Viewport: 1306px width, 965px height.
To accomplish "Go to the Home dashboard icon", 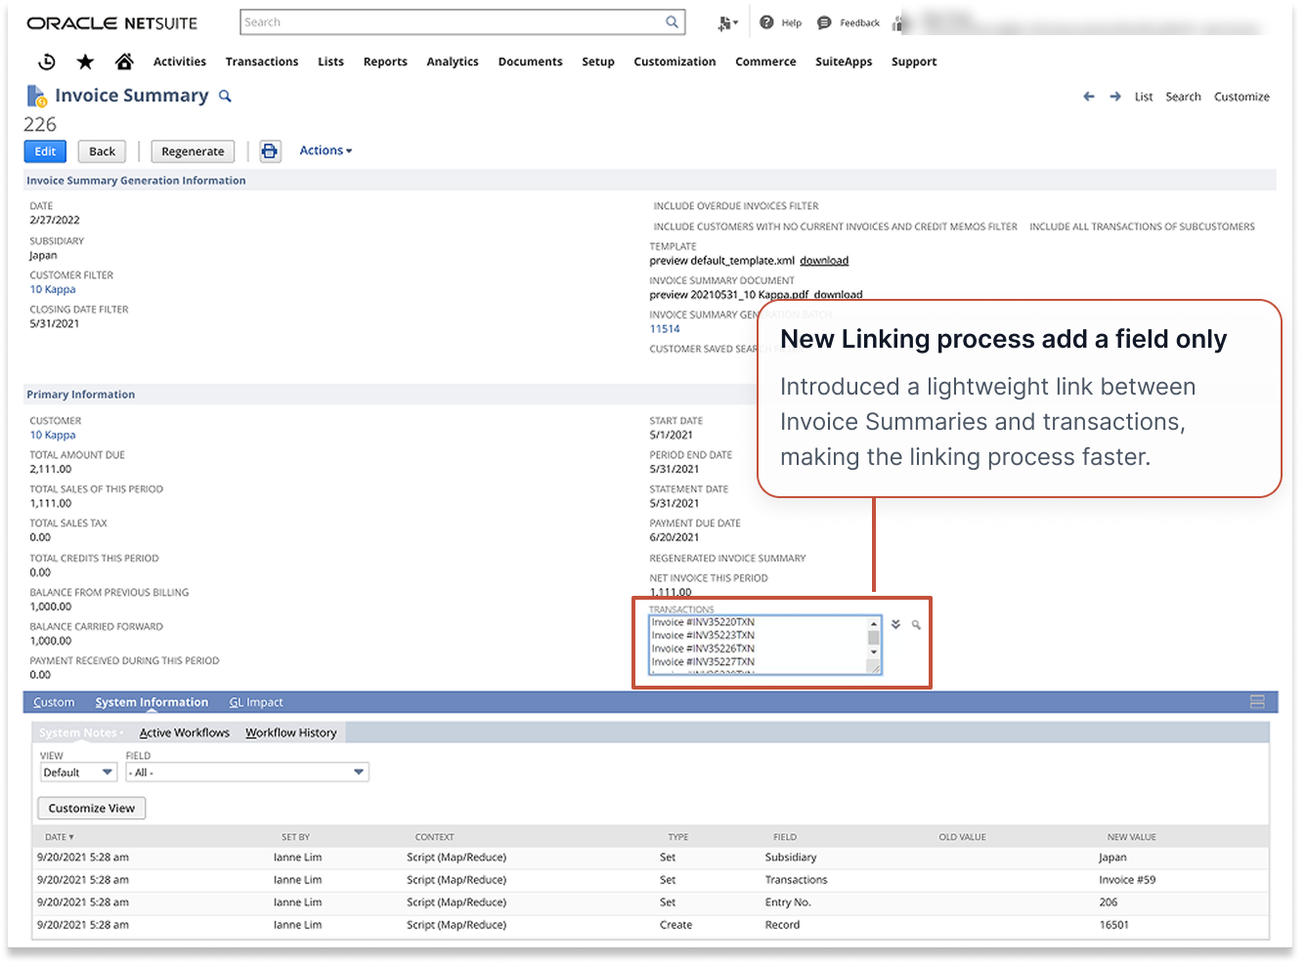I will point(124,62).
